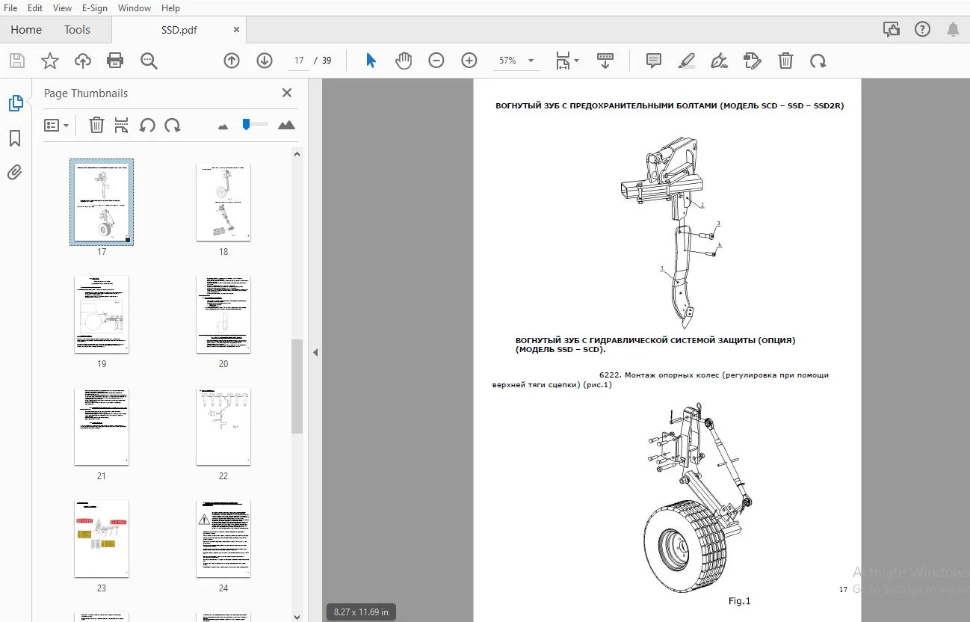The height and width of the screenshot is (622, 970).
Task: Enlarge thumbnail size large mountains icon
Action: [286, 125]
